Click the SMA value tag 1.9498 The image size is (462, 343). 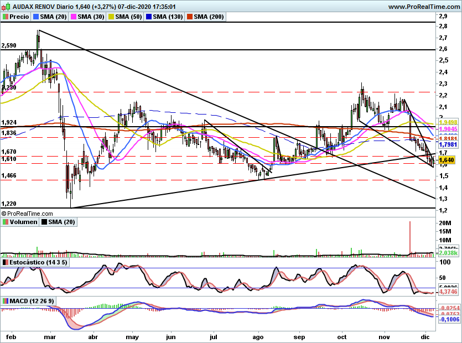[448, 122]
